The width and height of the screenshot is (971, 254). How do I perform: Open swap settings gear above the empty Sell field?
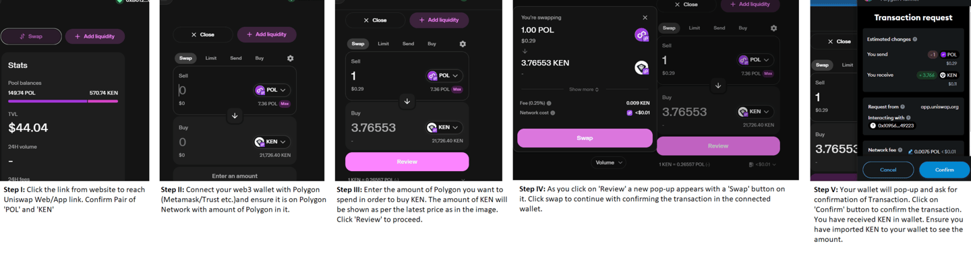coord(290,58)
